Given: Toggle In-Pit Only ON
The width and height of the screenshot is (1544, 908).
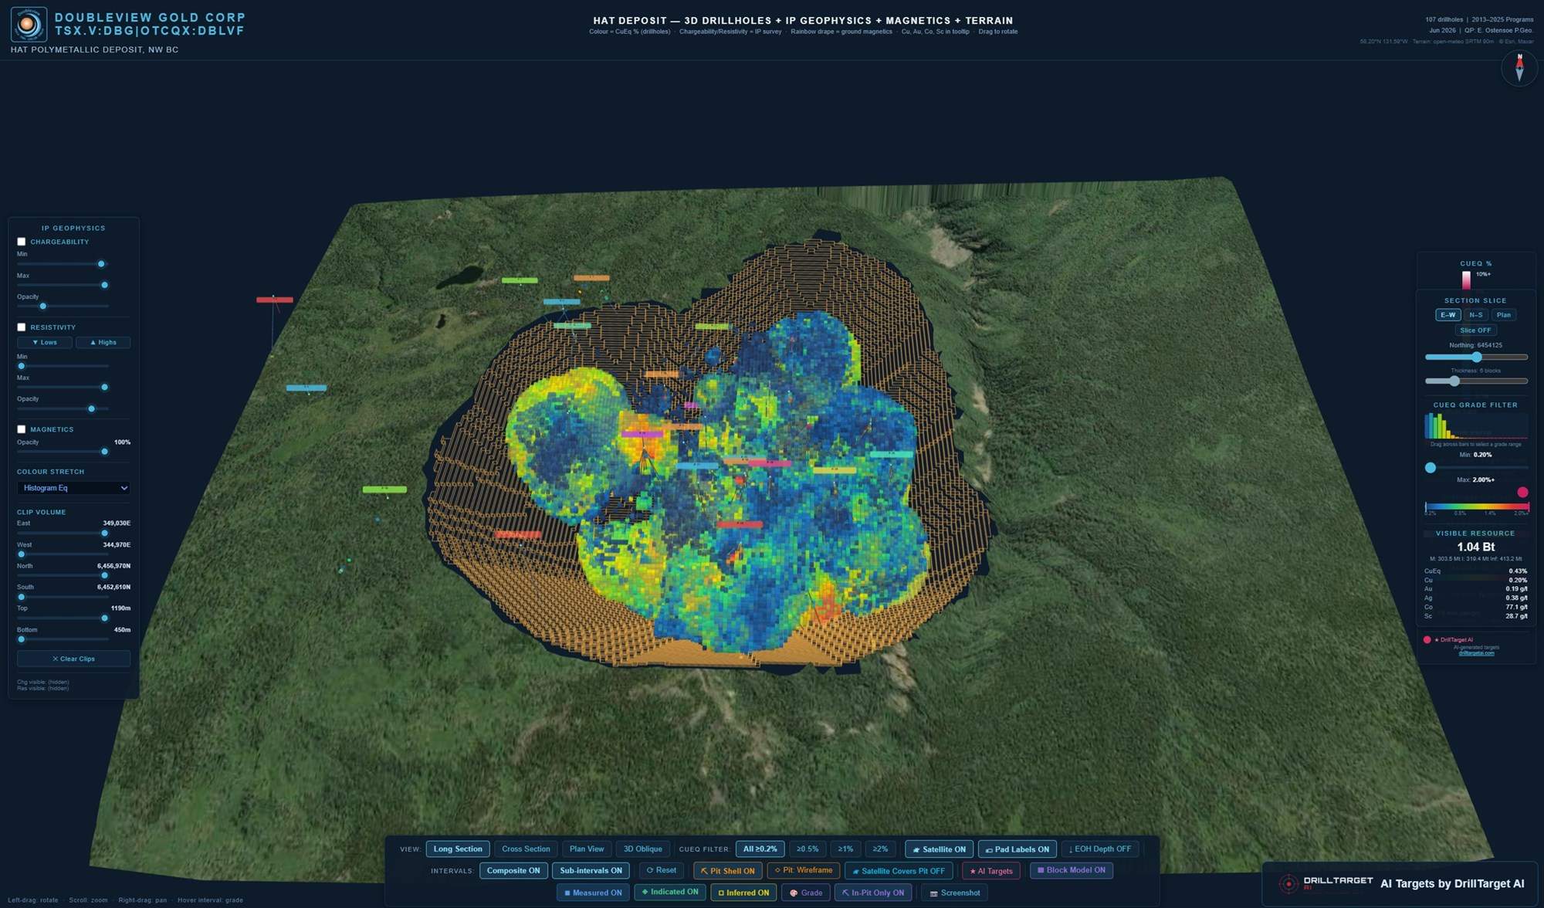Looking at the screenshot, I should pyautogui.click(x=872, y=893).
